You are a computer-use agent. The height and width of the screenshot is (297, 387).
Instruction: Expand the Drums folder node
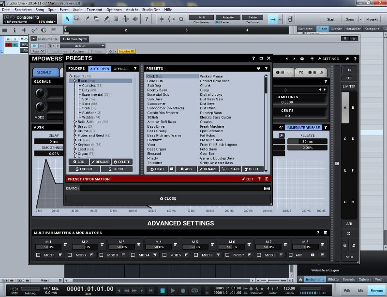point(75,131)
